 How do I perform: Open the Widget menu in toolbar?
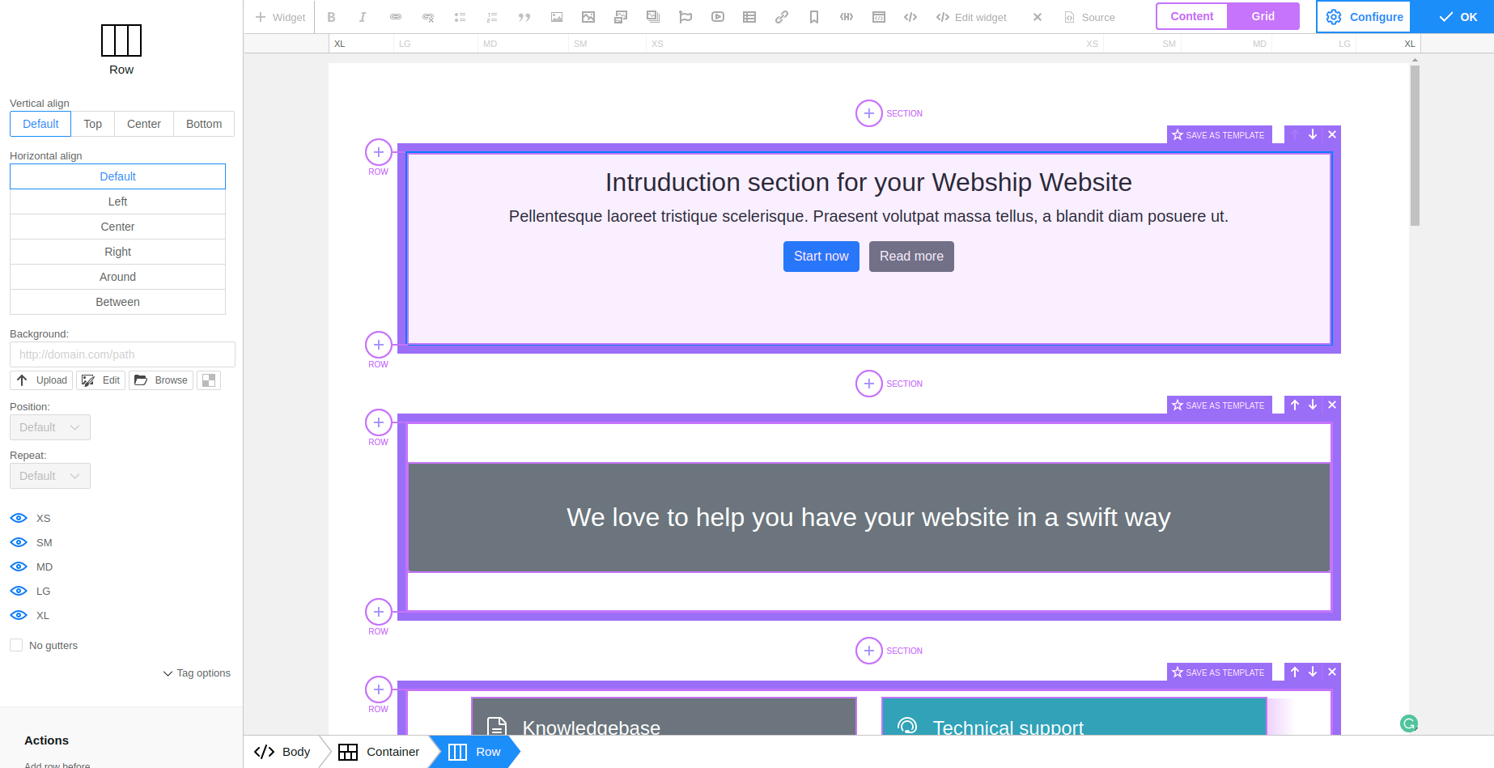tap(281, 17)
